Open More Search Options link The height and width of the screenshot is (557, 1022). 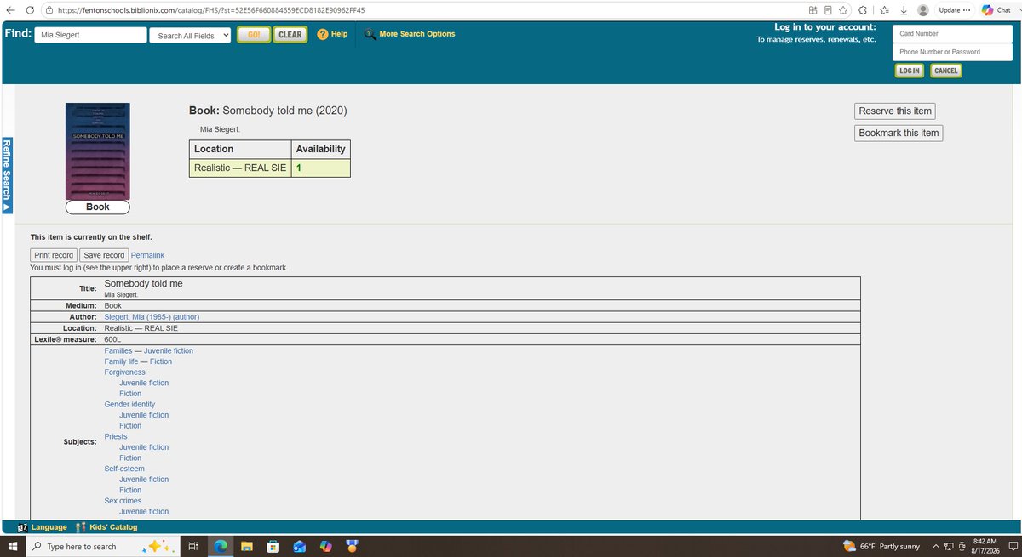417,34
